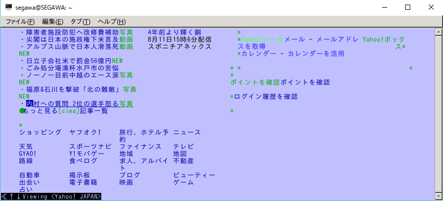
Task: Click 8月11日15時6分配信 timestamp text
Action: 180,39
